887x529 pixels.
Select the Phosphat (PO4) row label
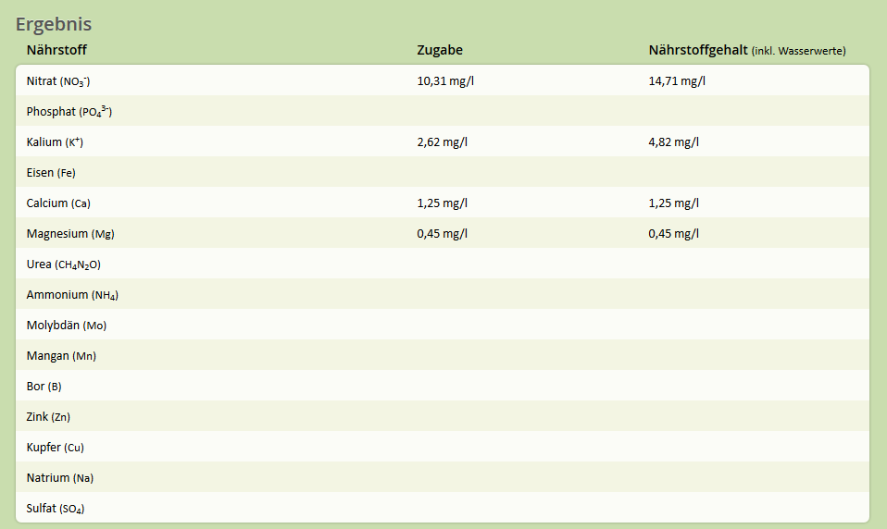(x=69, y=111)
